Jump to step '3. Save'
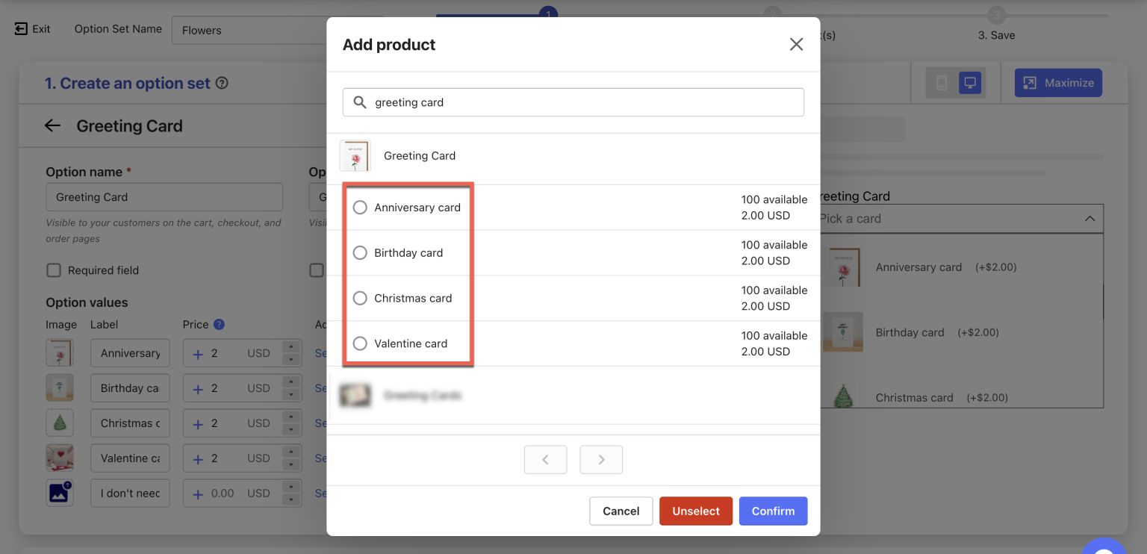Image resolution: width=1147 pixels, height=554 pixels. click(x=996, y=25)
